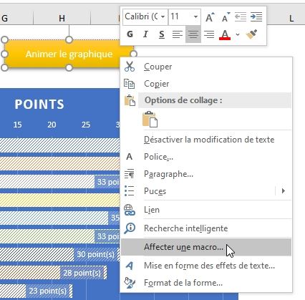Screen dimensions: 305x300
Task: Click the Paragraphe pilcrow icon
Action: tap(130, 174)
